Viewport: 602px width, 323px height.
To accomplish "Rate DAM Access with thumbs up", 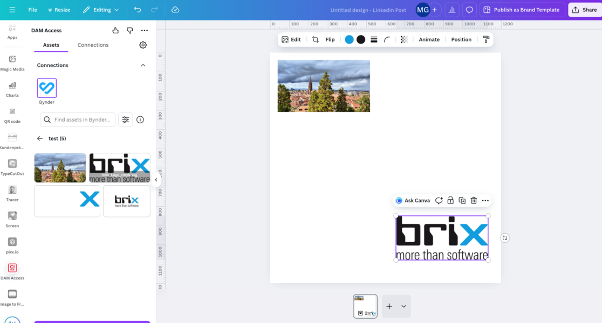I will 115,30.
